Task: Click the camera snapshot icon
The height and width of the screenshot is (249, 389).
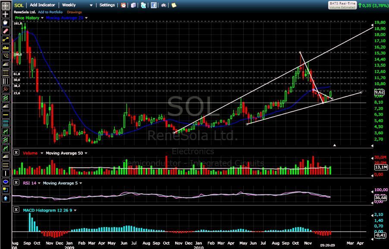Action: coord(164,5)
